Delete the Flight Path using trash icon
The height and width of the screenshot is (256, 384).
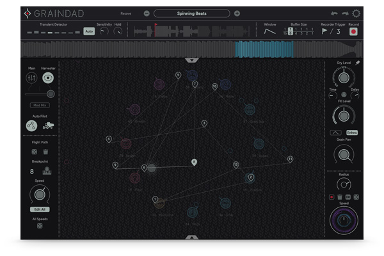(46, 152)
